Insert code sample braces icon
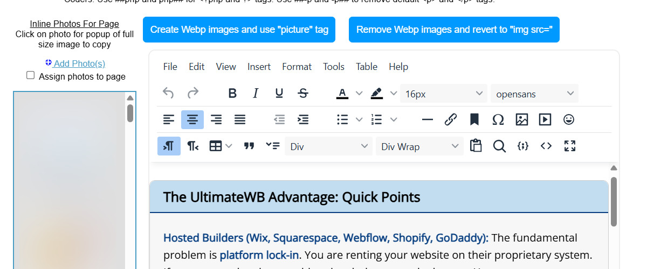 522,146
